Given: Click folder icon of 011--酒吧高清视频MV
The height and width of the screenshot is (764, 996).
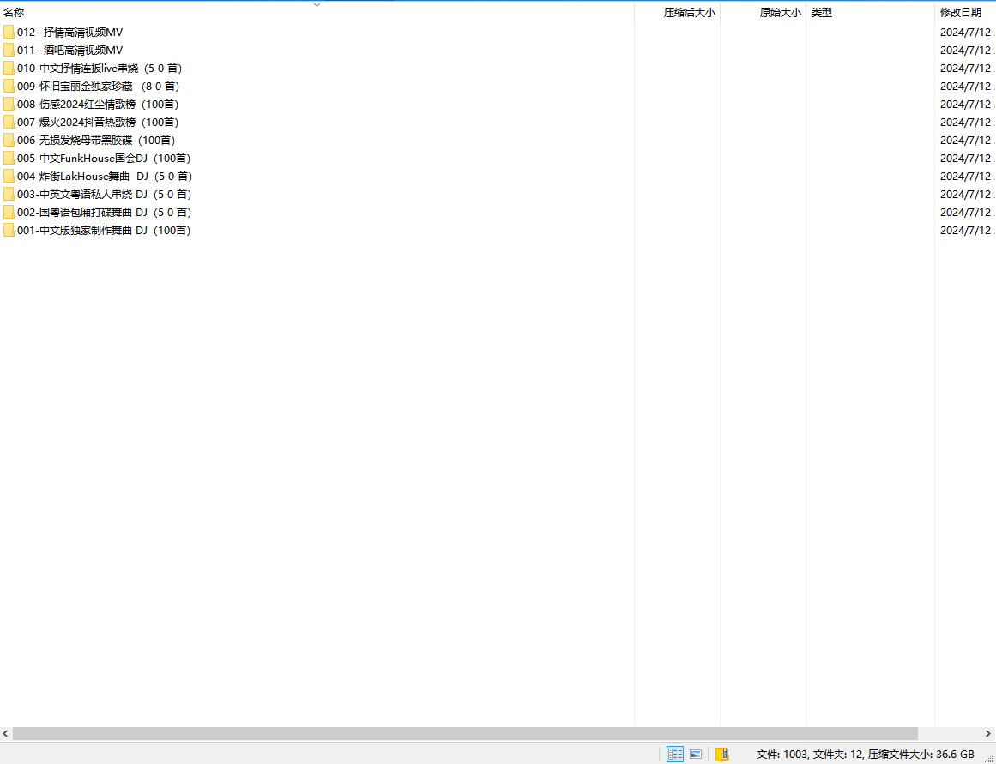Looking at the screenshot, I should (9, 51).
